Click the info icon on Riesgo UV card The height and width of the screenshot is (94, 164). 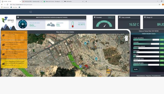[x=145, y=17]
